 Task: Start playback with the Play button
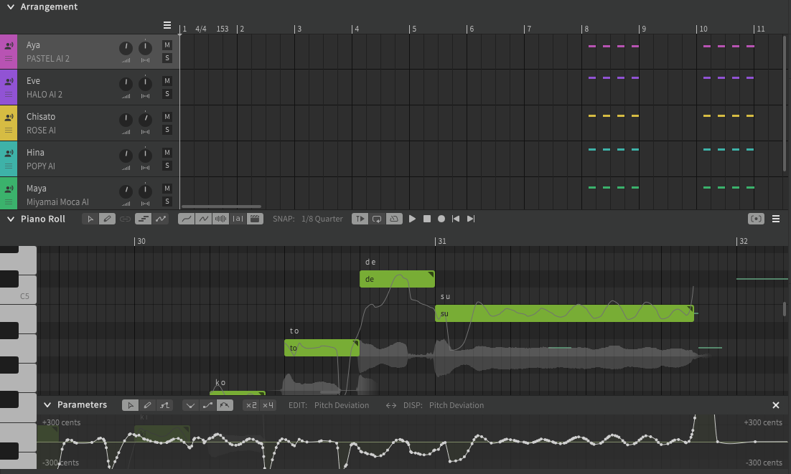pos(412,219)
